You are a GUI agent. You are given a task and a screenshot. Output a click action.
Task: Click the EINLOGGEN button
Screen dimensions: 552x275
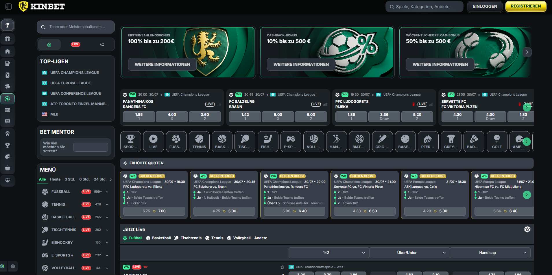coord(485,6)
